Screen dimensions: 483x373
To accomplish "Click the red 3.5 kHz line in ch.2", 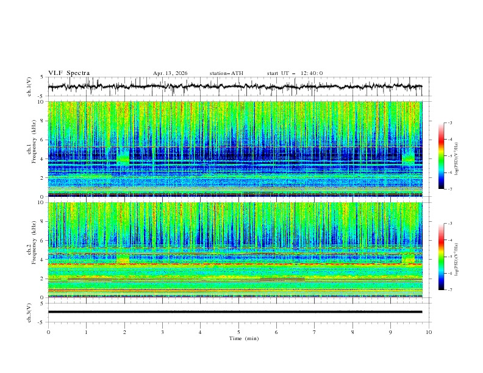I will point(235,264).
